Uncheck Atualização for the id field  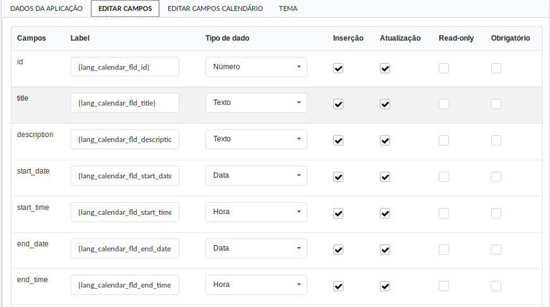tap(385, 68)
